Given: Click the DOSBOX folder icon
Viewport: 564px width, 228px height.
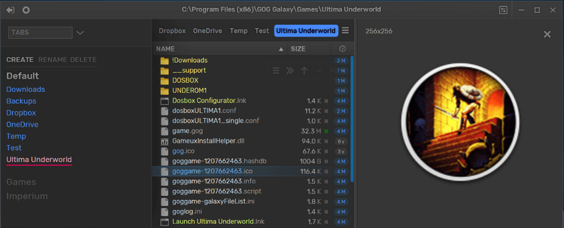Looking at the screenshot, I should (x=164, y=81).
